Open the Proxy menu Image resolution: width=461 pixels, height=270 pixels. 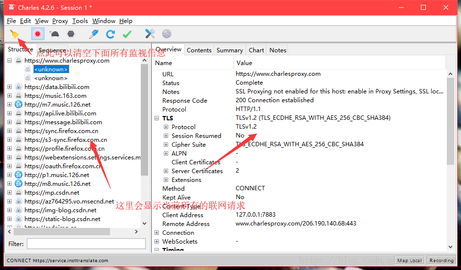(x=60, y=21)
